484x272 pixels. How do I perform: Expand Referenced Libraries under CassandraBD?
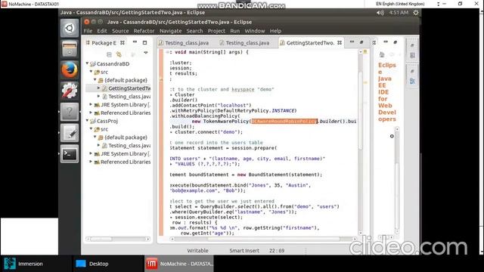91,113
